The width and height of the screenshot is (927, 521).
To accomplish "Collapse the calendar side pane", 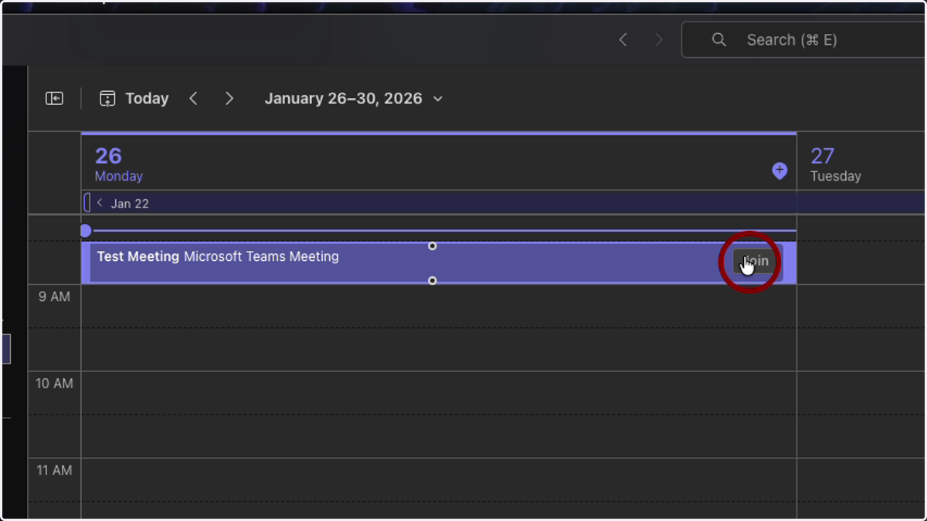I will click(54, 99).
